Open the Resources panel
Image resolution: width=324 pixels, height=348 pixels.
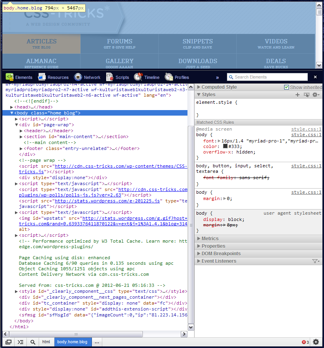(53, 77)
